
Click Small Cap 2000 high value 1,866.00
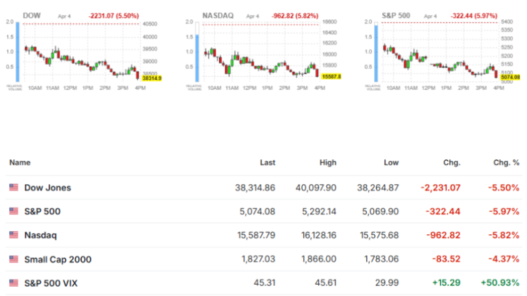[x=319, y=259]
